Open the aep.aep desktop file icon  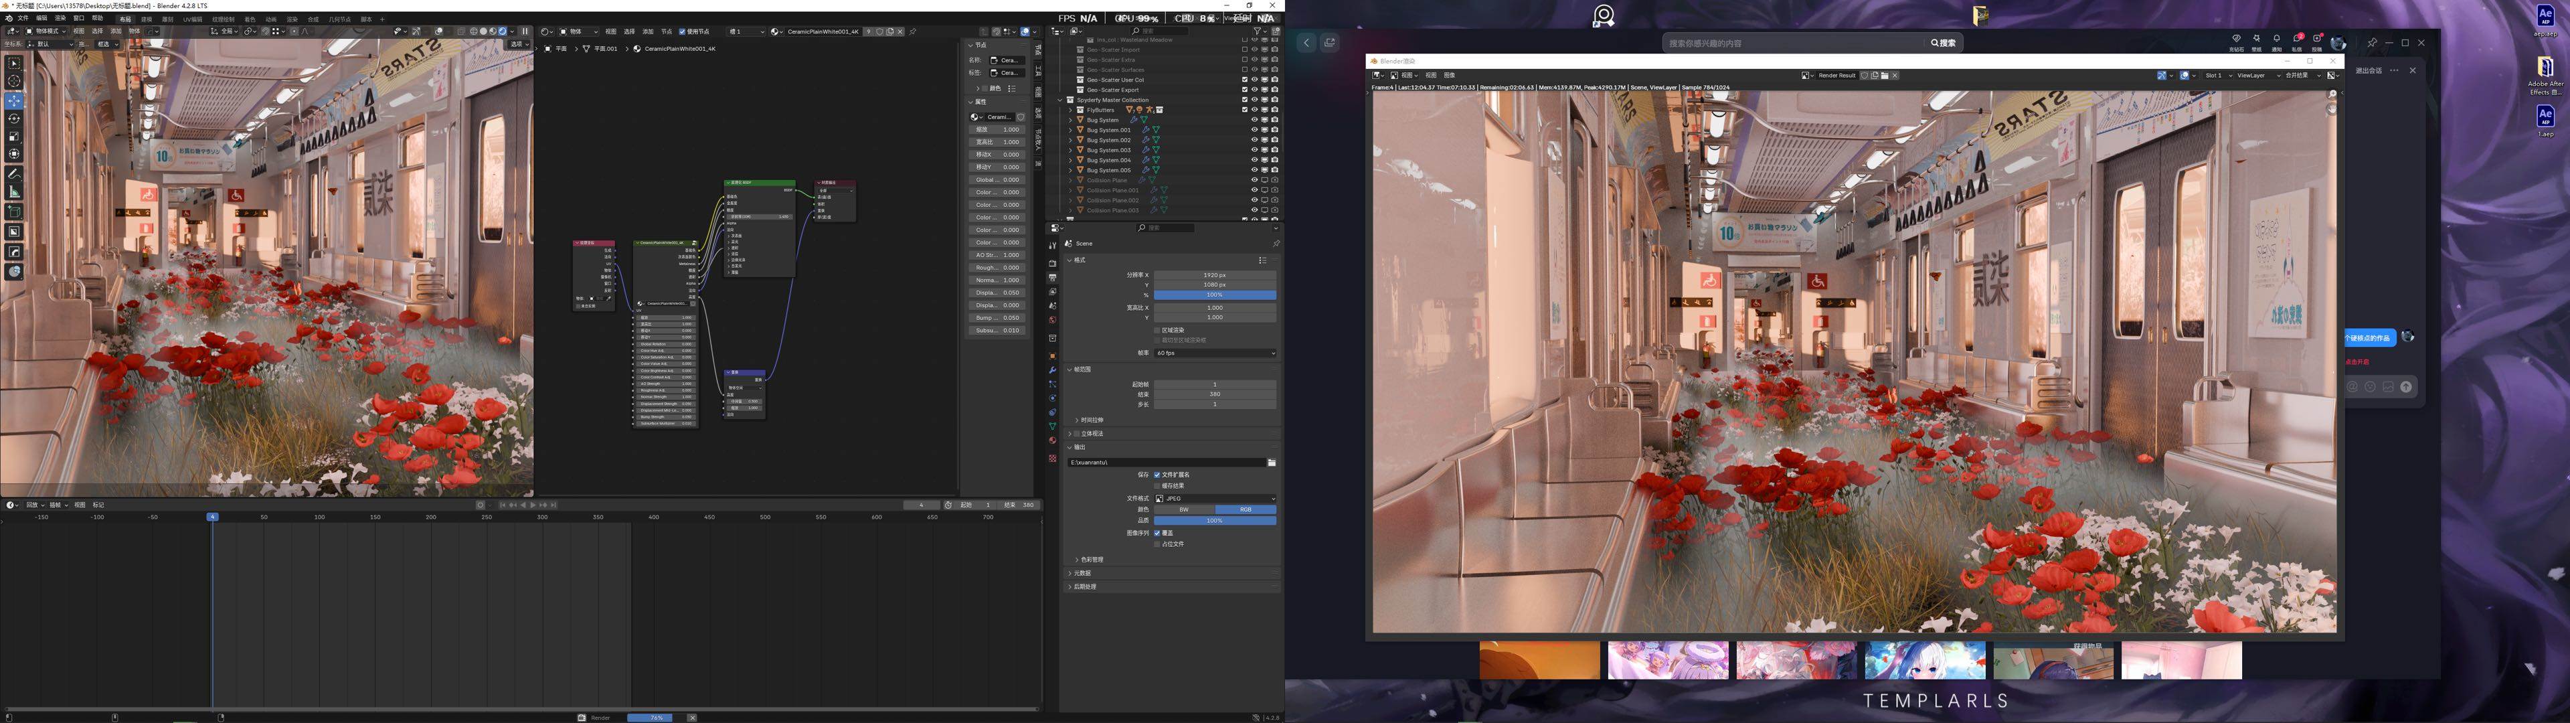(x=2545, y=19)
